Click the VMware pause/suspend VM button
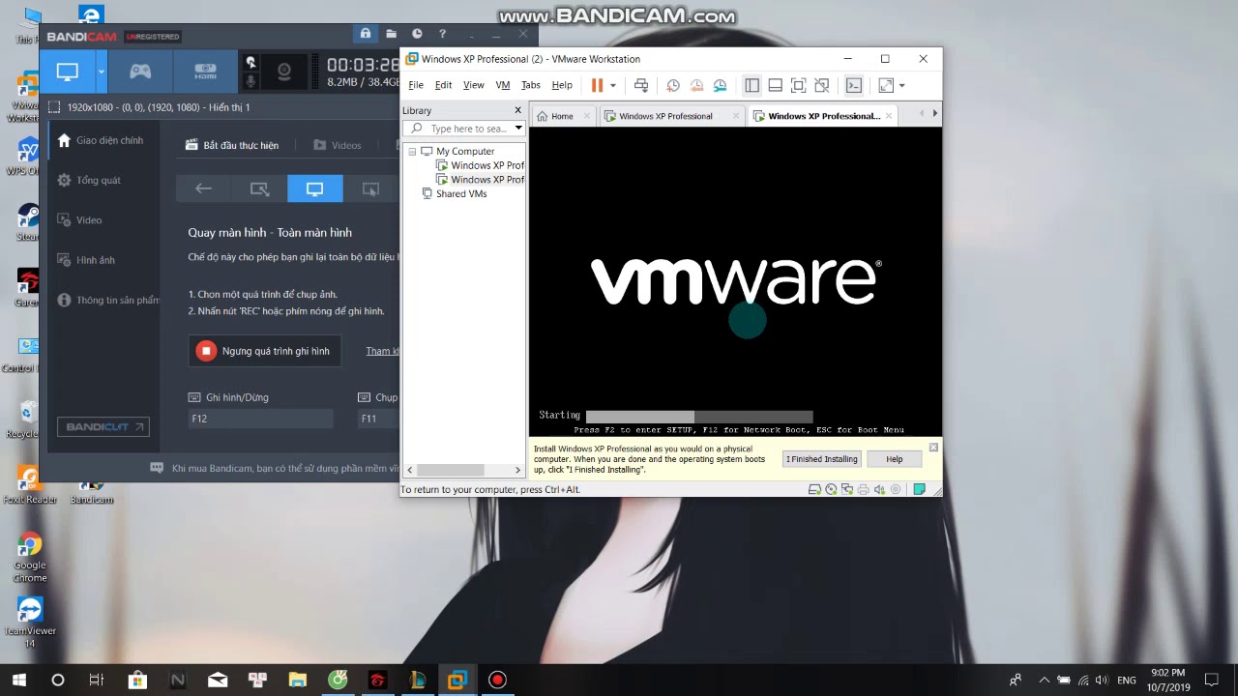Image resolution: width=1238 pixels, height=696 pixels. (x=597, y=85)
